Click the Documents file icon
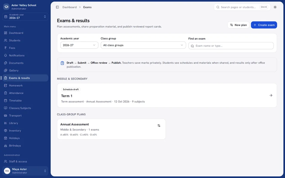This screenshot has width=285, height=178. pos(5,63)
